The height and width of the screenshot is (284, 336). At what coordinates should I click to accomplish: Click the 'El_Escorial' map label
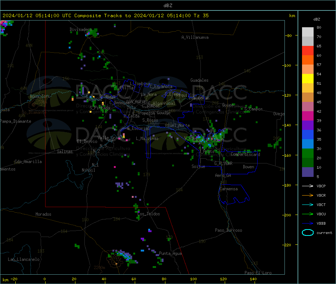138,128
